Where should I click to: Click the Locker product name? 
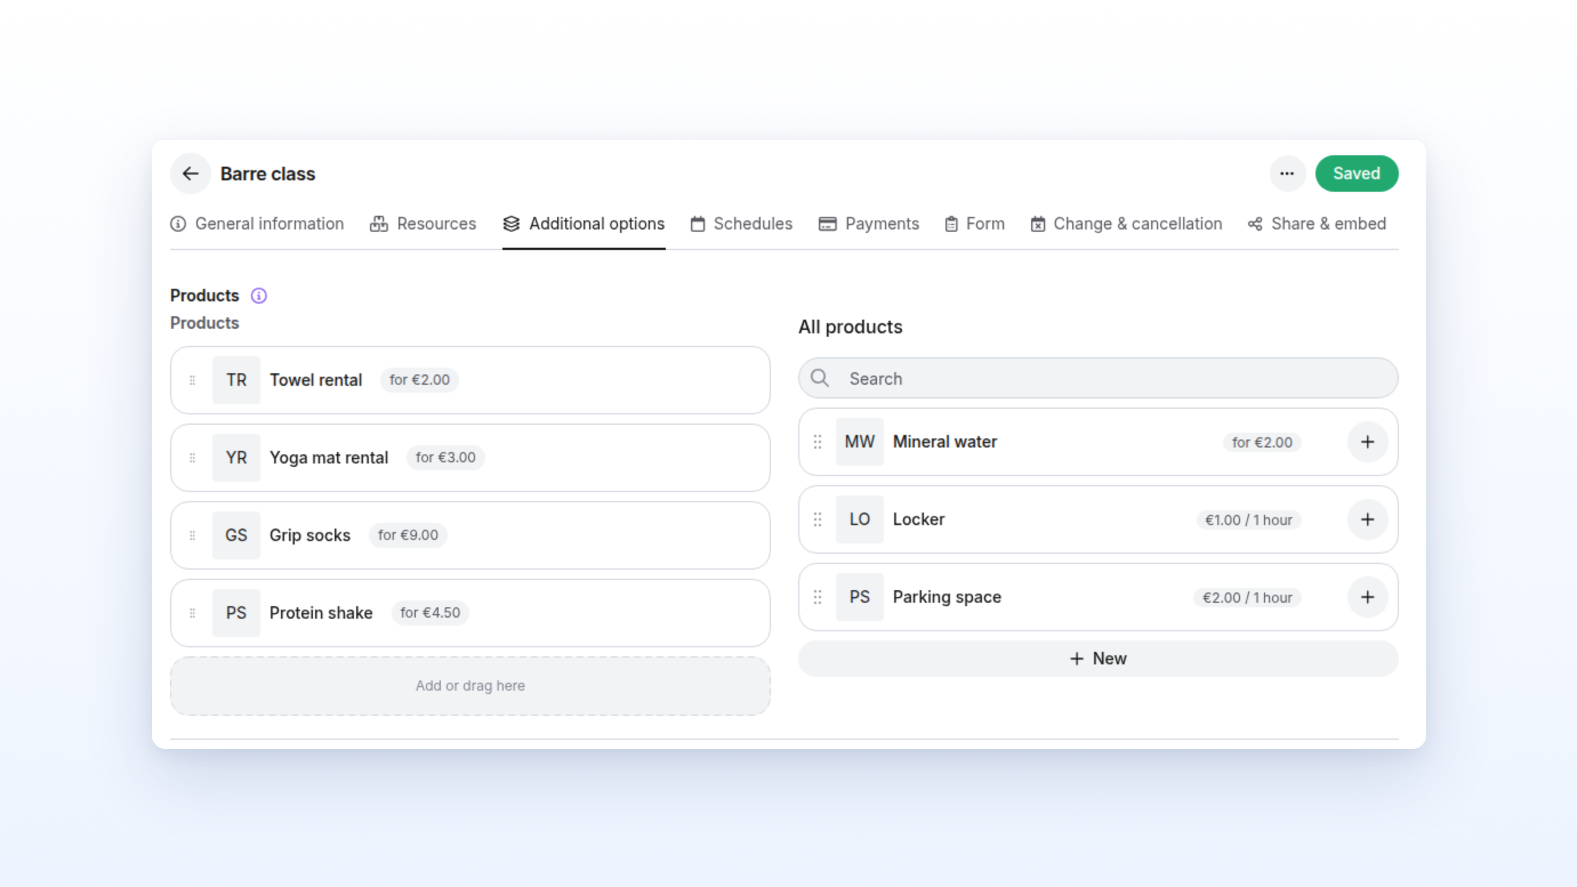pyautogui.click(x=918, y=520)
